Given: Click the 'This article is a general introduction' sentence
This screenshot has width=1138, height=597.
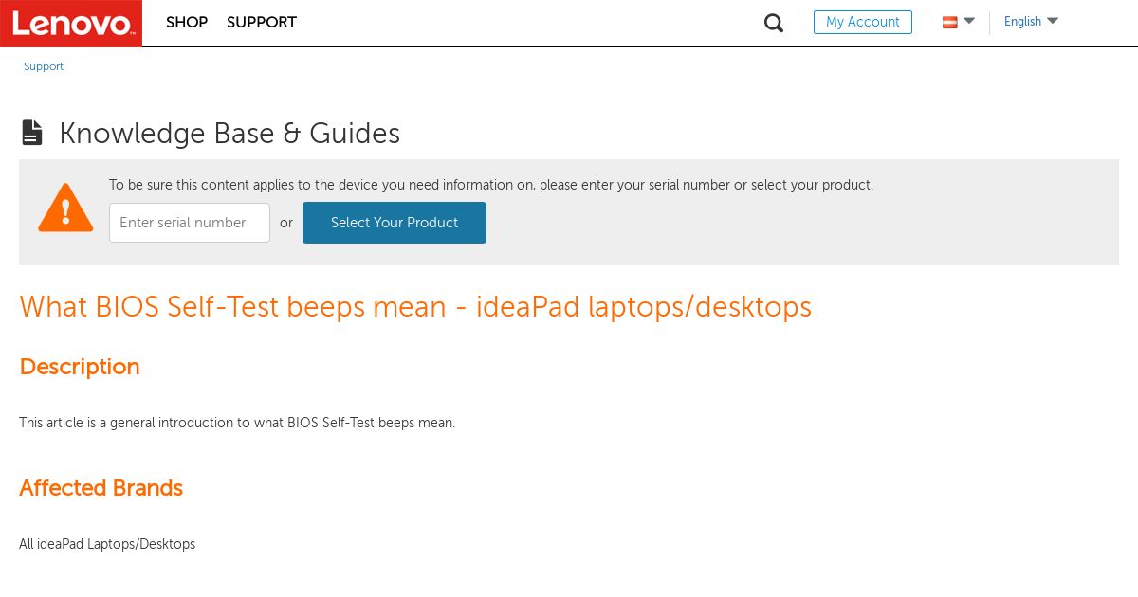Looking at the screenshot, I should point(237,423).
